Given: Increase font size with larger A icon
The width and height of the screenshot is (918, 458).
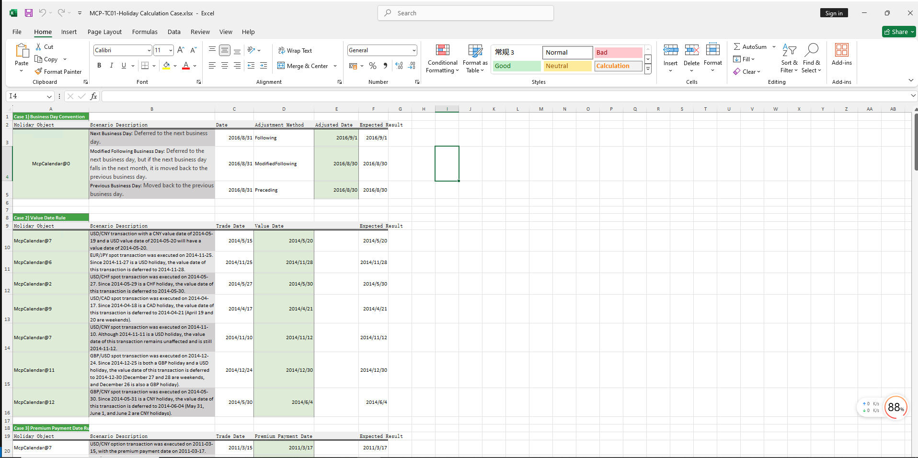Looking at the screenshot, I should (x=181, y=50).
